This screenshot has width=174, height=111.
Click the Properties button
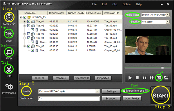coord(103,78)
